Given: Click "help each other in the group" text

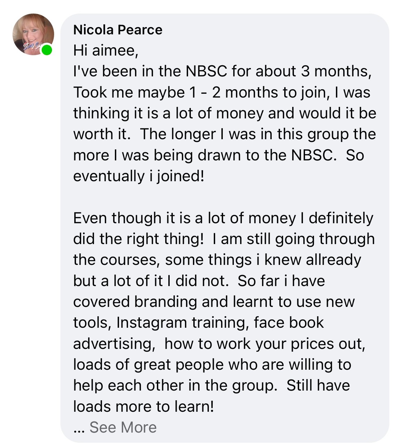Looking at the screenshot, I should point(175,386).
